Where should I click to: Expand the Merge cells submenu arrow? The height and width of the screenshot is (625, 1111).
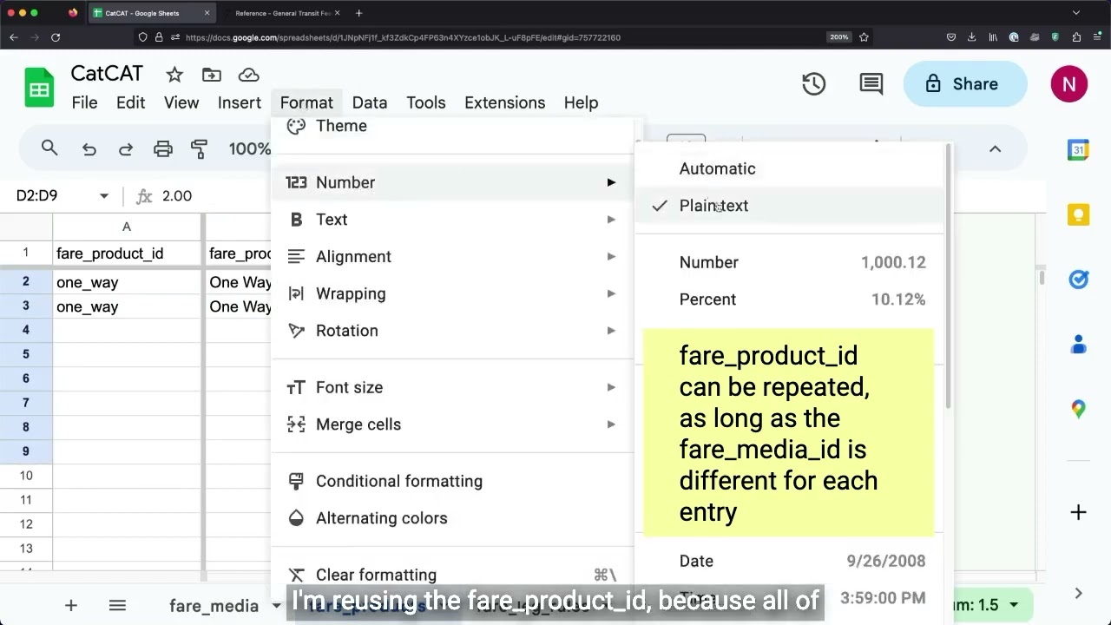[611, 424]
